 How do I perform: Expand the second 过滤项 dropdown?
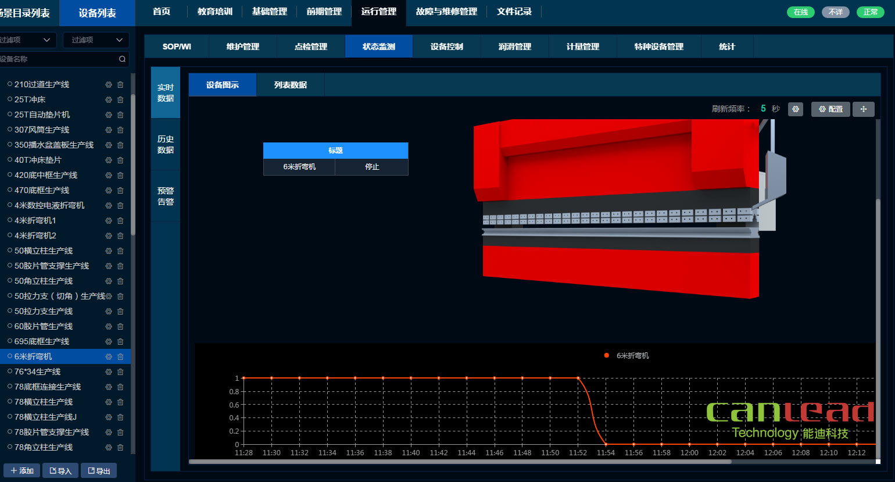click(96, 40)
